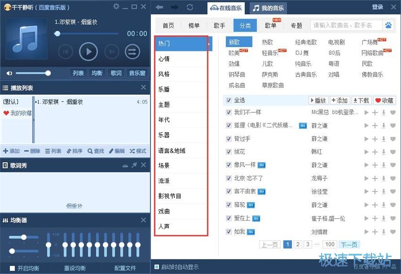This screenshot has width=401, height=274.
Task: Click the volume slider knob
Action: pyautogui.click(x=48, y=74)
